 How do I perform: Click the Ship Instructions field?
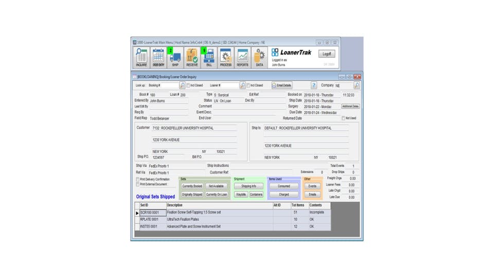coord(278,165)
